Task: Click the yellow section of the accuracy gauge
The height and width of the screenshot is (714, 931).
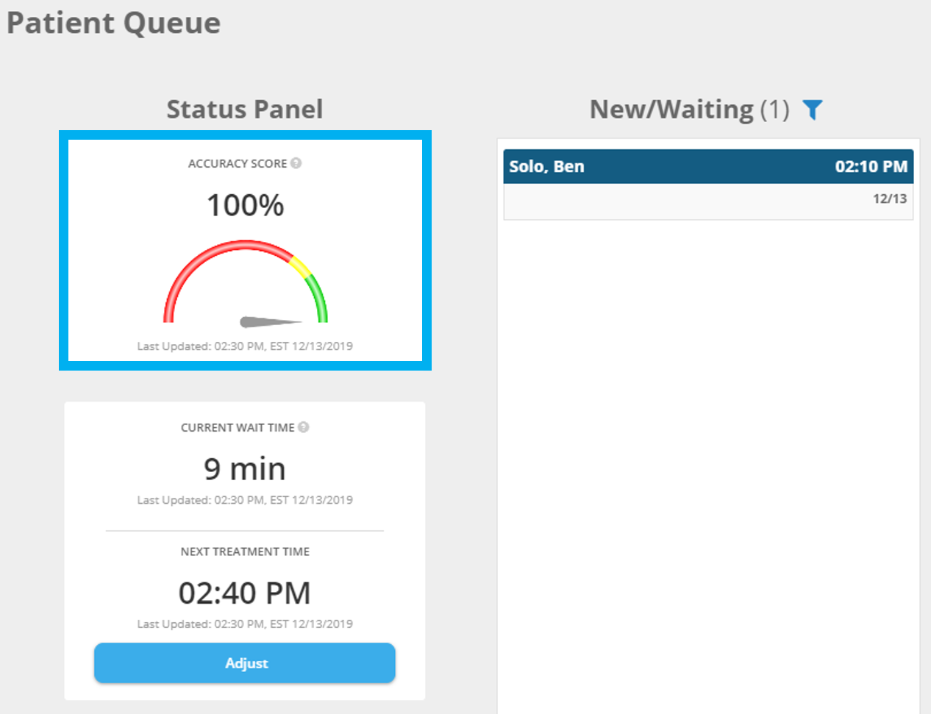Action: [x=300, y=266]
